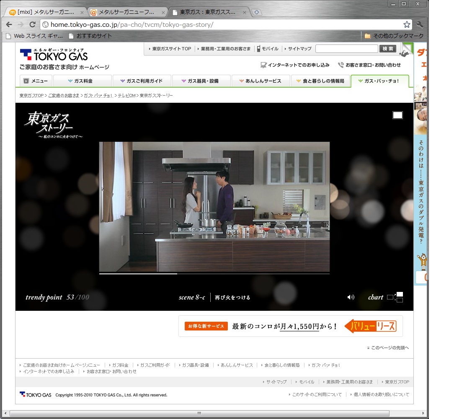Click the horizontal scrollbar thumb
This screenshot has width=449, height=419.
[x=199, y=413]
